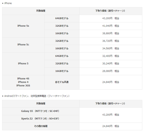Click the 24,840円 price for その他の機種

click(111, 126)
